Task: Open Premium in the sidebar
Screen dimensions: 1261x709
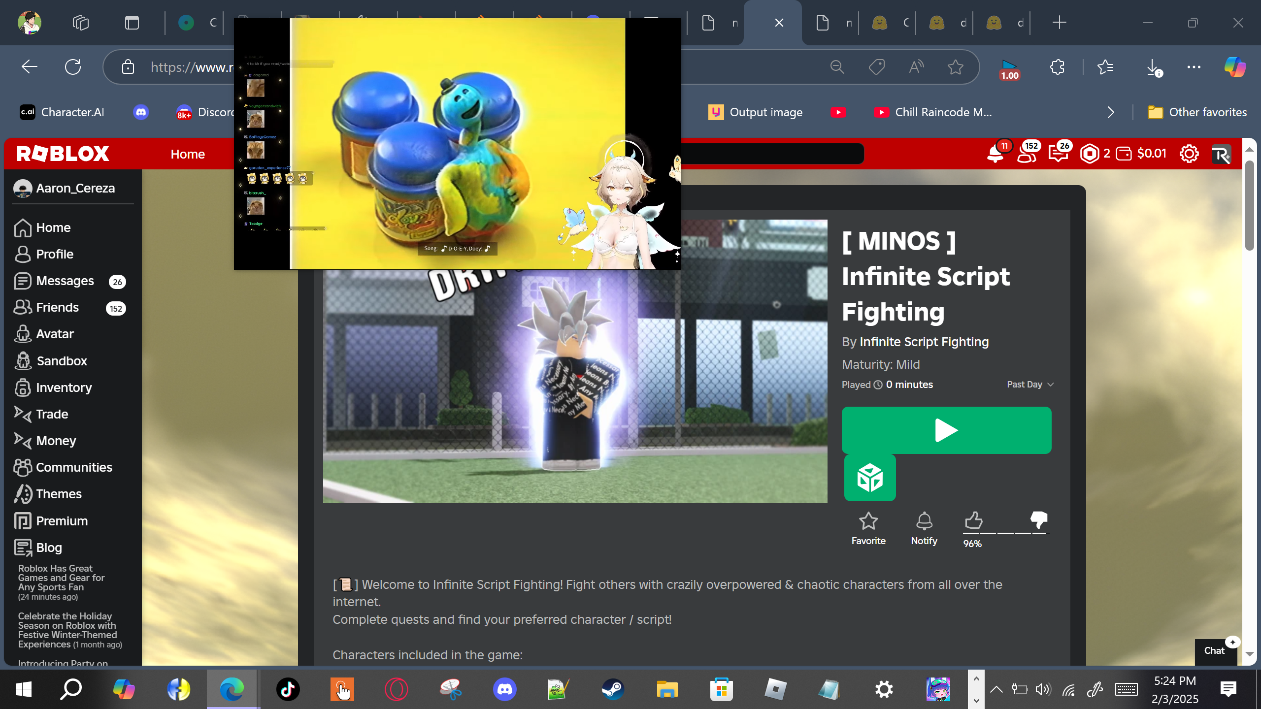Action: [x=51, y=521]
